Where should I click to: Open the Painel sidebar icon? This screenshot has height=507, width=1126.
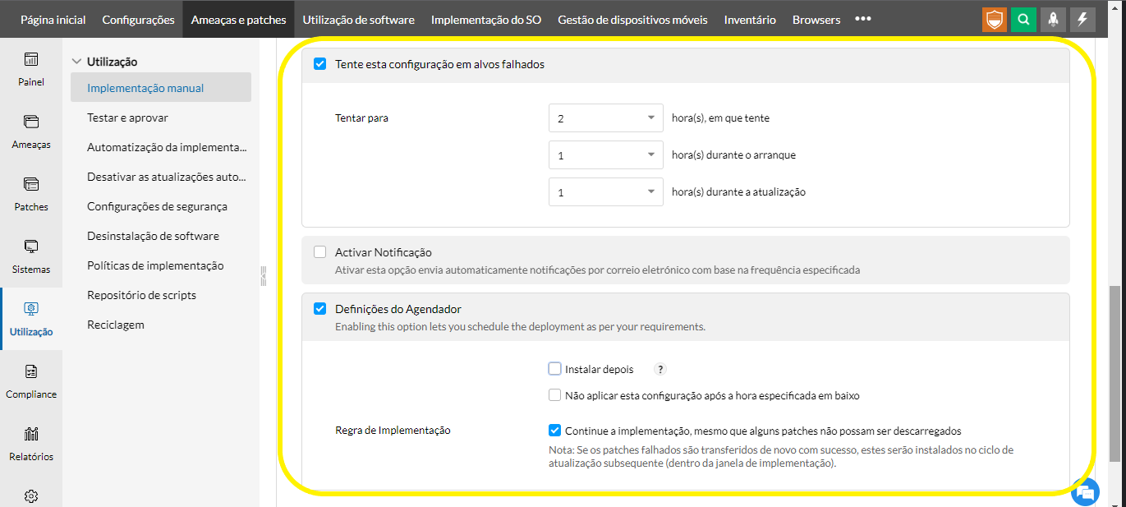pyautogui.click(x=31, y=68)
